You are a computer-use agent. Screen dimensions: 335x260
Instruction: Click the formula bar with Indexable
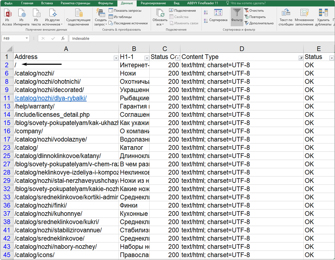(202, 39)
